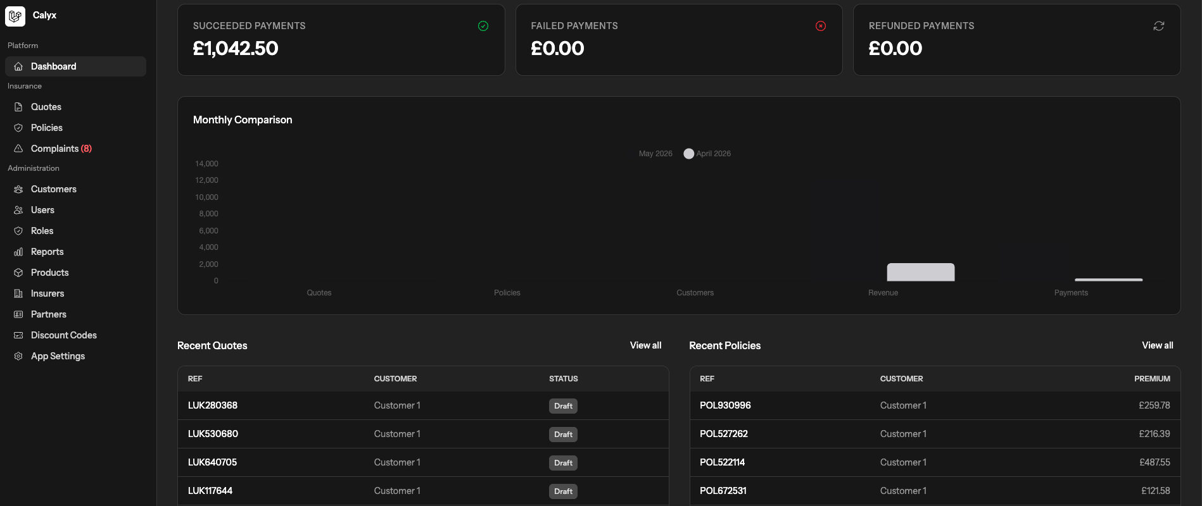Click the Quotes document icon
Image resolution: width=1202 pixels, height=506 pixels.
coord(18,107)
